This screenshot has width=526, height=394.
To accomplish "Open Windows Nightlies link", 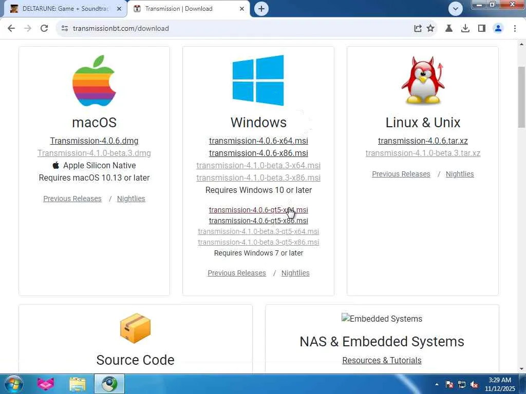I will click(x=295, y=273).
